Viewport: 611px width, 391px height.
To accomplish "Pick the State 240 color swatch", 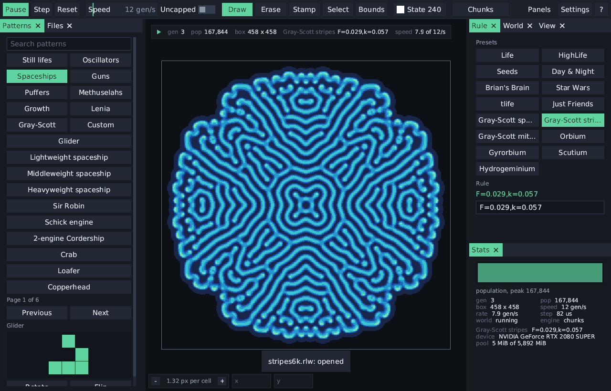I will coord(400,10).
